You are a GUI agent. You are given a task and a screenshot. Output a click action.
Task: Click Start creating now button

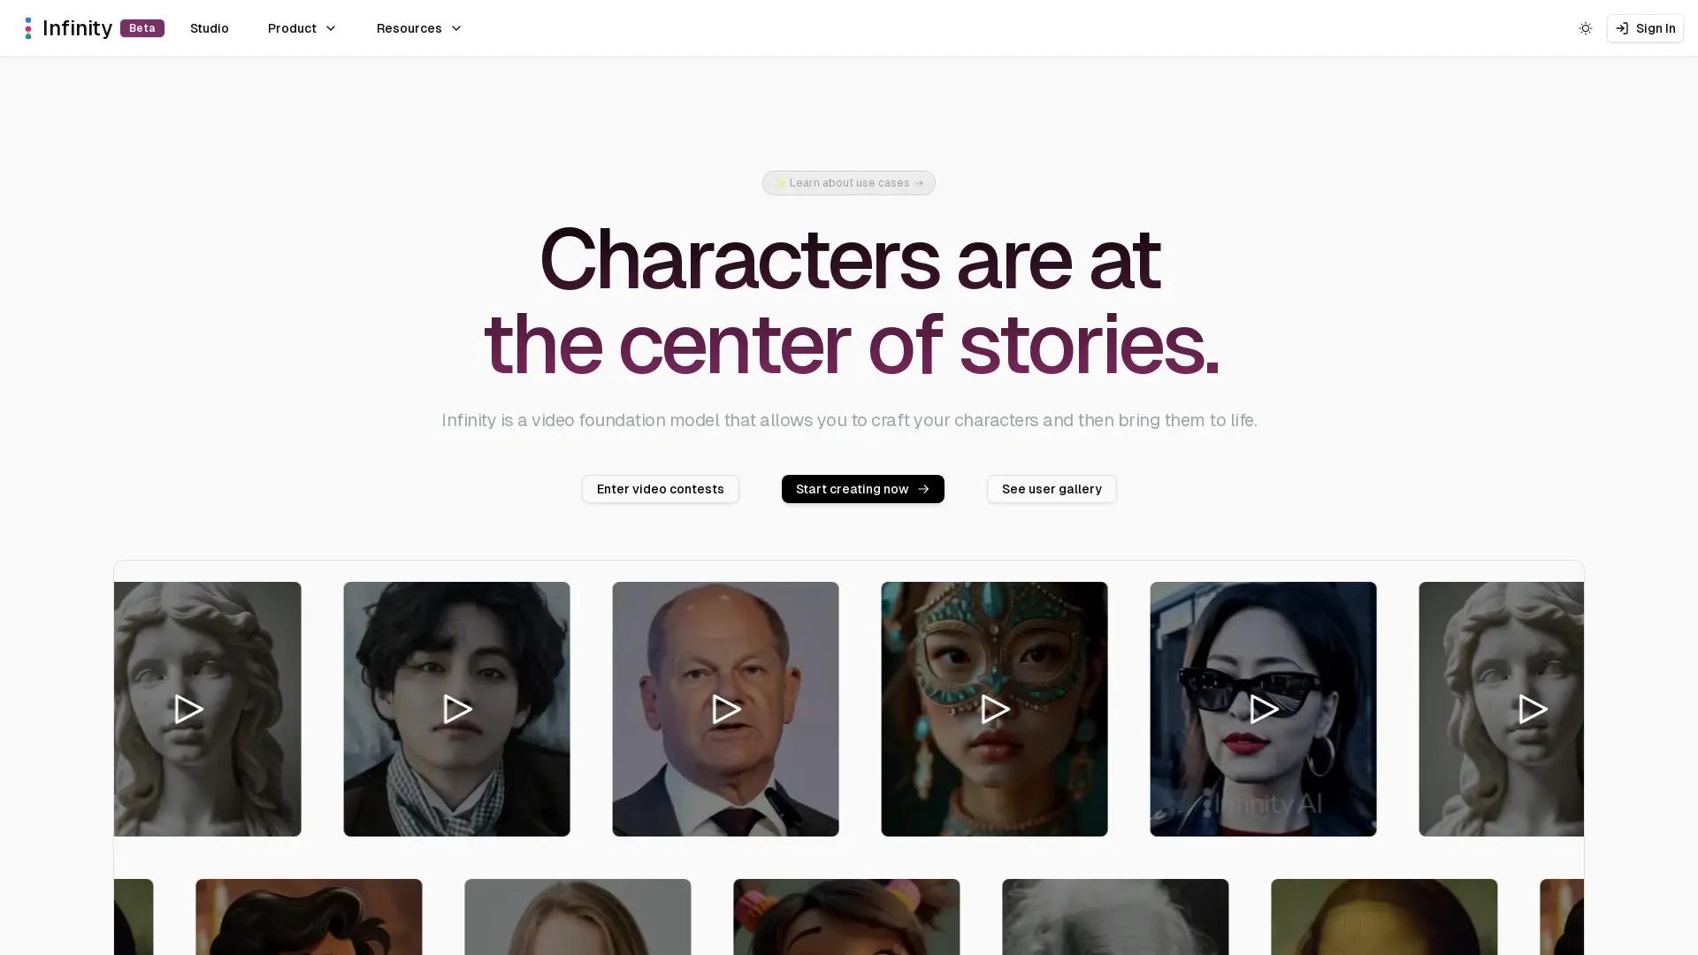863,489
